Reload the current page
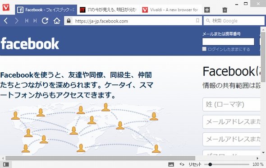This screenshot has width=266, height=168. (45, 21)
